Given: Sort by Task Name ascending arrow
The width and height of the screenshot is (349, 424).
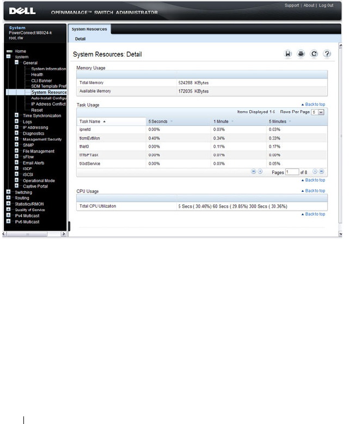Looking at the screenshot, I should 105,122.
